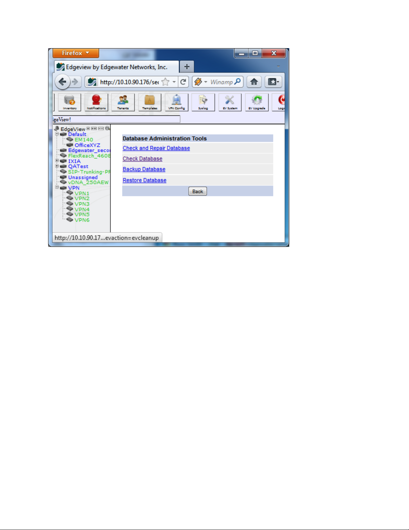Collapse the VPN tree group
The width and height of the screenshot is (409, 530).
[57, 188]
